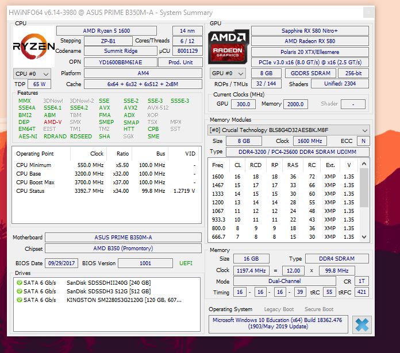The width and height of the screenshot is (400, 353).
Task: Click the RDSEED feature label
Action: (81, 136)
